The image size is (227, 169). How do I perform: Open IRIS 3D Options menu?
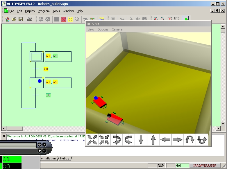pos(103,29)
